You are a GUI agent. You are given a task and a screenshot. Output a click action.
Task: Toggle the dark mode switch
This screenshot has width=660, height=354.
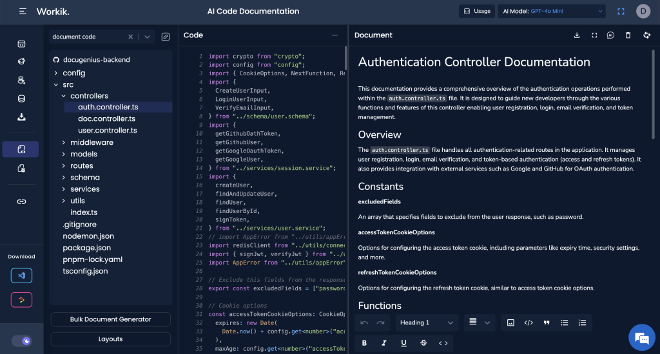21,341
